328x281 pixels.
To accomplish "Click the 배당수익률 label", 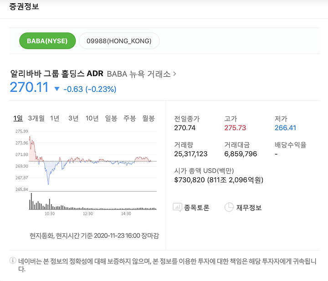I will [x=290, y=145].
